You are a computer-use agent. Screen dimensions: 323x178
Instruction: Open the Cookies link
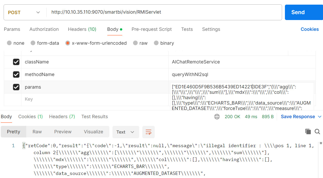point(310,29)
